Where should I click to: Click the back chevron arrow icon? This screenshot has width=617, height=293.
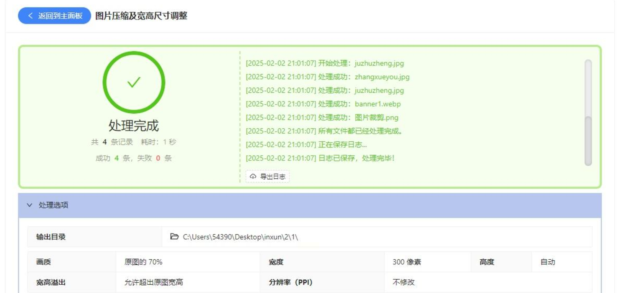[x=31, y=16]
